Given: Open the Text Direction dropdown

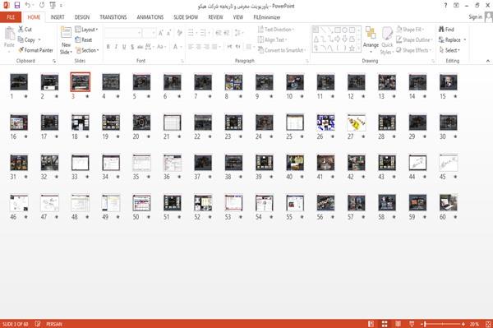Looking at the screenshot, I should click(x=276, y=30).
